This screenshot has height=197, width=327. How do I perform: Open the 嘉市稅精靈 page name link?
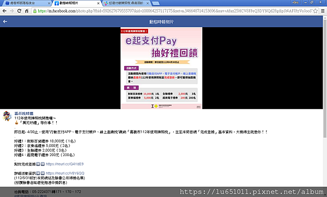24,114
